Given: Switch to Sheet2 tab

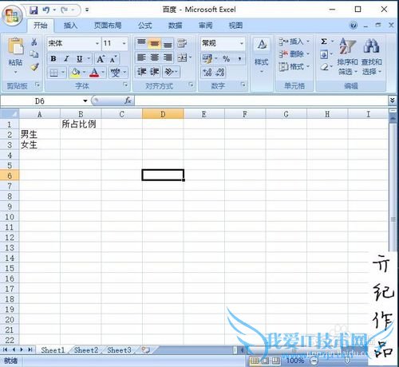Looking at the screenshot, I should (x=86, y=350).
